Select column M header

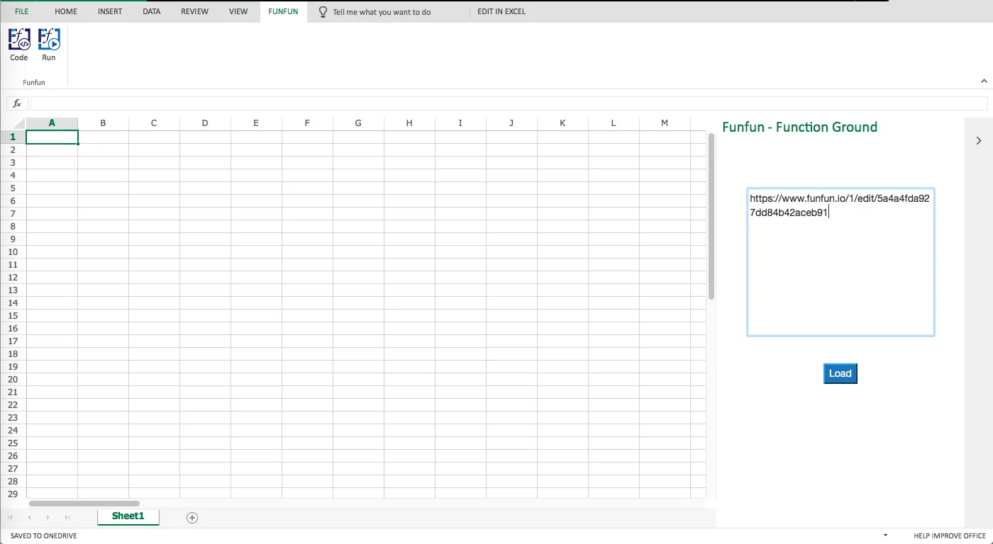click(x=665, y=123)
